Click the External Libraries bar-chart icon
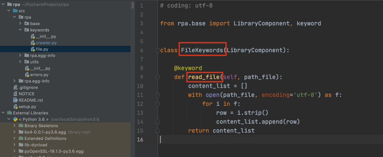This screenshot has width=383, height=157. point(9,113)
